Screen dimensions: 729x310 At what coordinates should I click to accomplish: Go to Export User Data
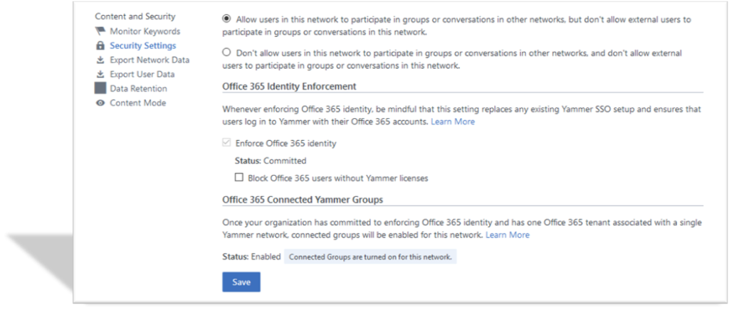[x=142, y=75]
